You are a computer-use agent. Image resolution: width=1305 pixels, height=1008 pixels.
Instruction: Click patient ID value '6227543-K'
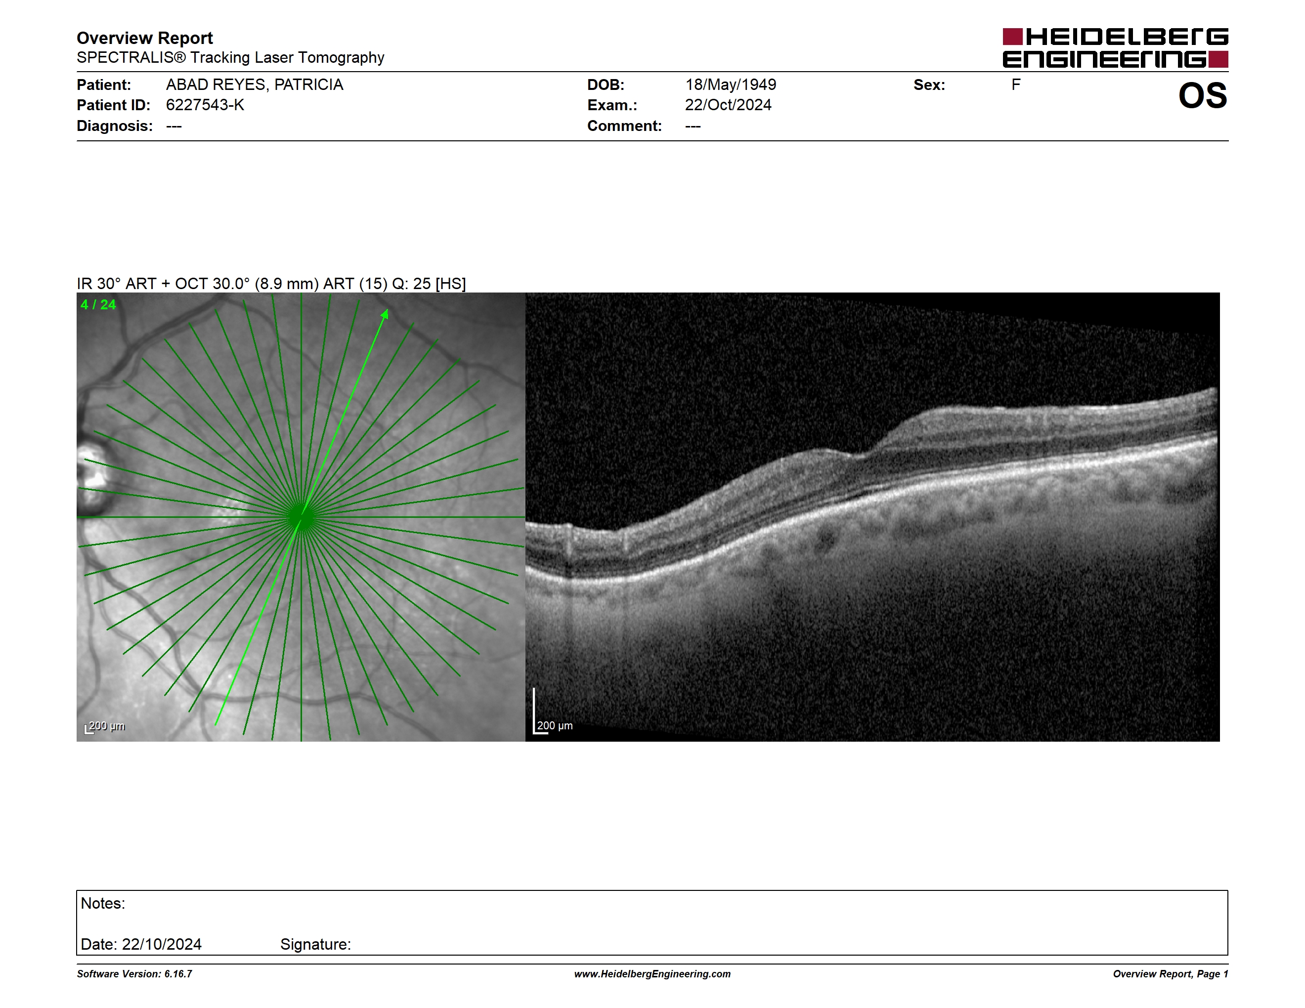205,105
